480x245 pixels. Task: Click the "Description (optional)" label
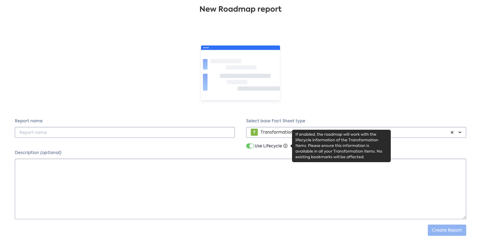click(x=38, y=152)
